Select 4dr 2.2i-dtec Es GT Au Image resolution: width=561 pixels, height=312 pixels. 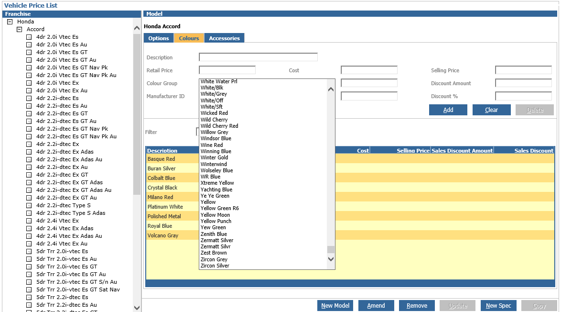click(66, 121)
